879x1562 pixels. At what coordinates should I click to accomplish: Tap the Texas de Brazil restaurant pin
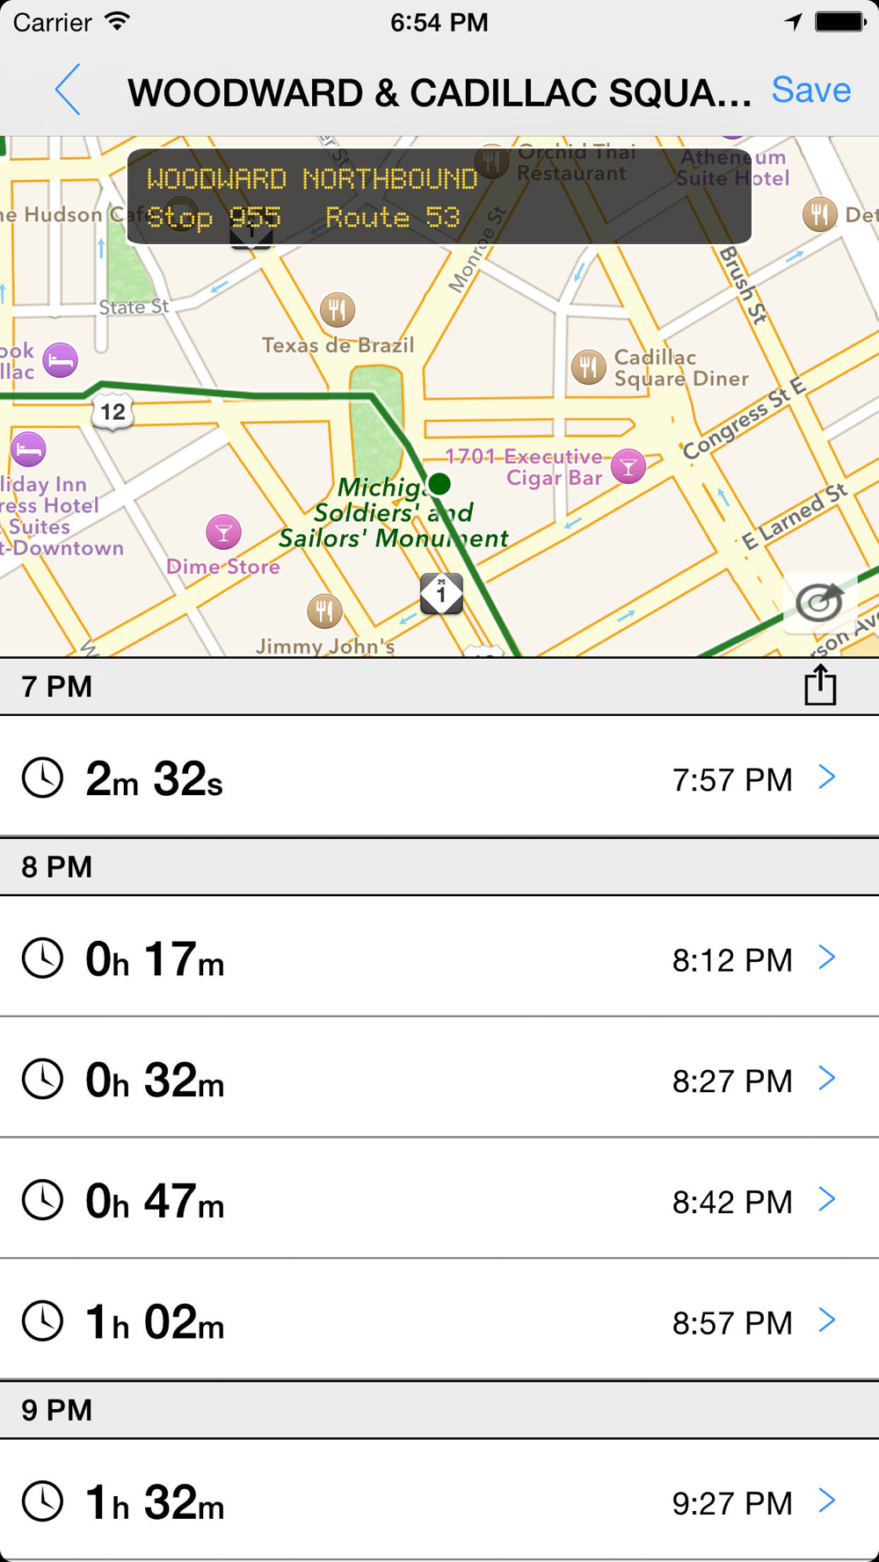coord(338,309)
